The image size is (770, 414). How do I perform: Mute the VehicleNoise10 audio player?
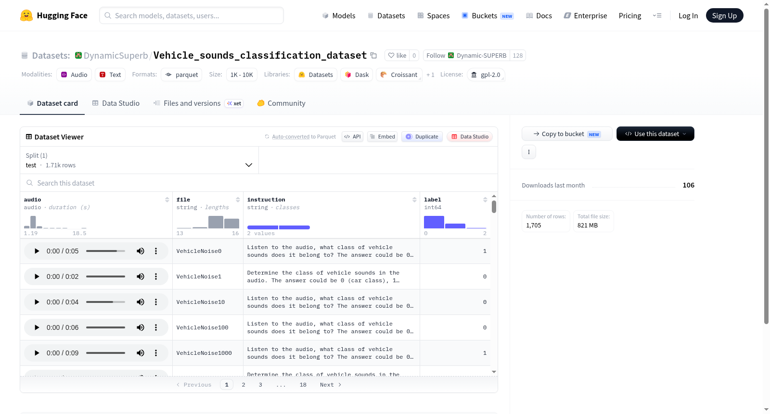(141, 302)
